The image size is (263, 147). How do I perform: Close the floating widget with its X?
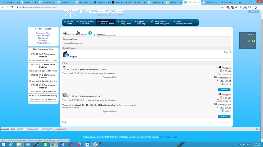pos(254,34)
